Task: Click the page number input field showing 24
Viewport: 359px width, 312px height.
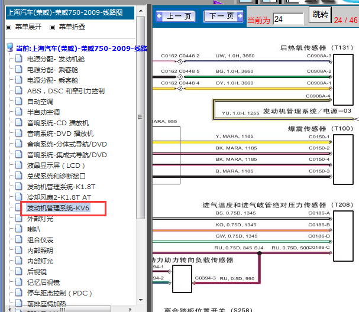Action: [x=288, y=19]
